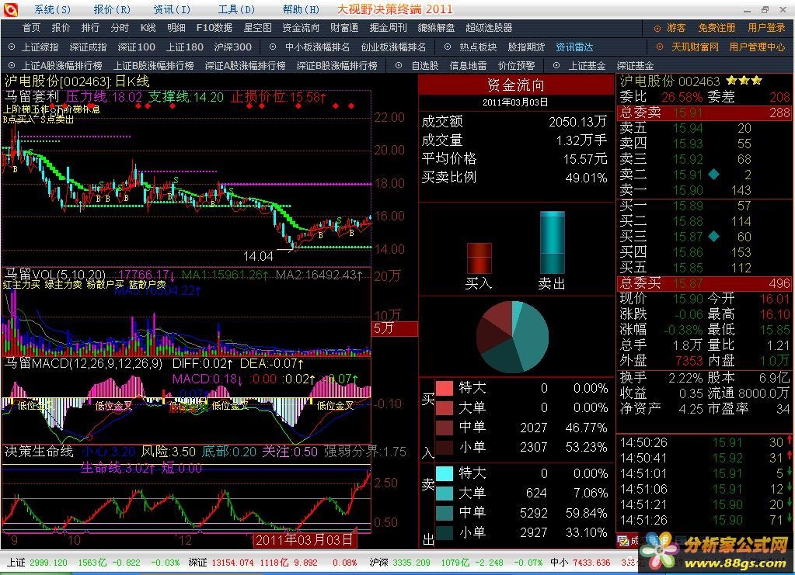The width and height of the screenshot is (795, 575).
Task: Click the diamond marker on 买三 row
Action: [x=714, y=237]
